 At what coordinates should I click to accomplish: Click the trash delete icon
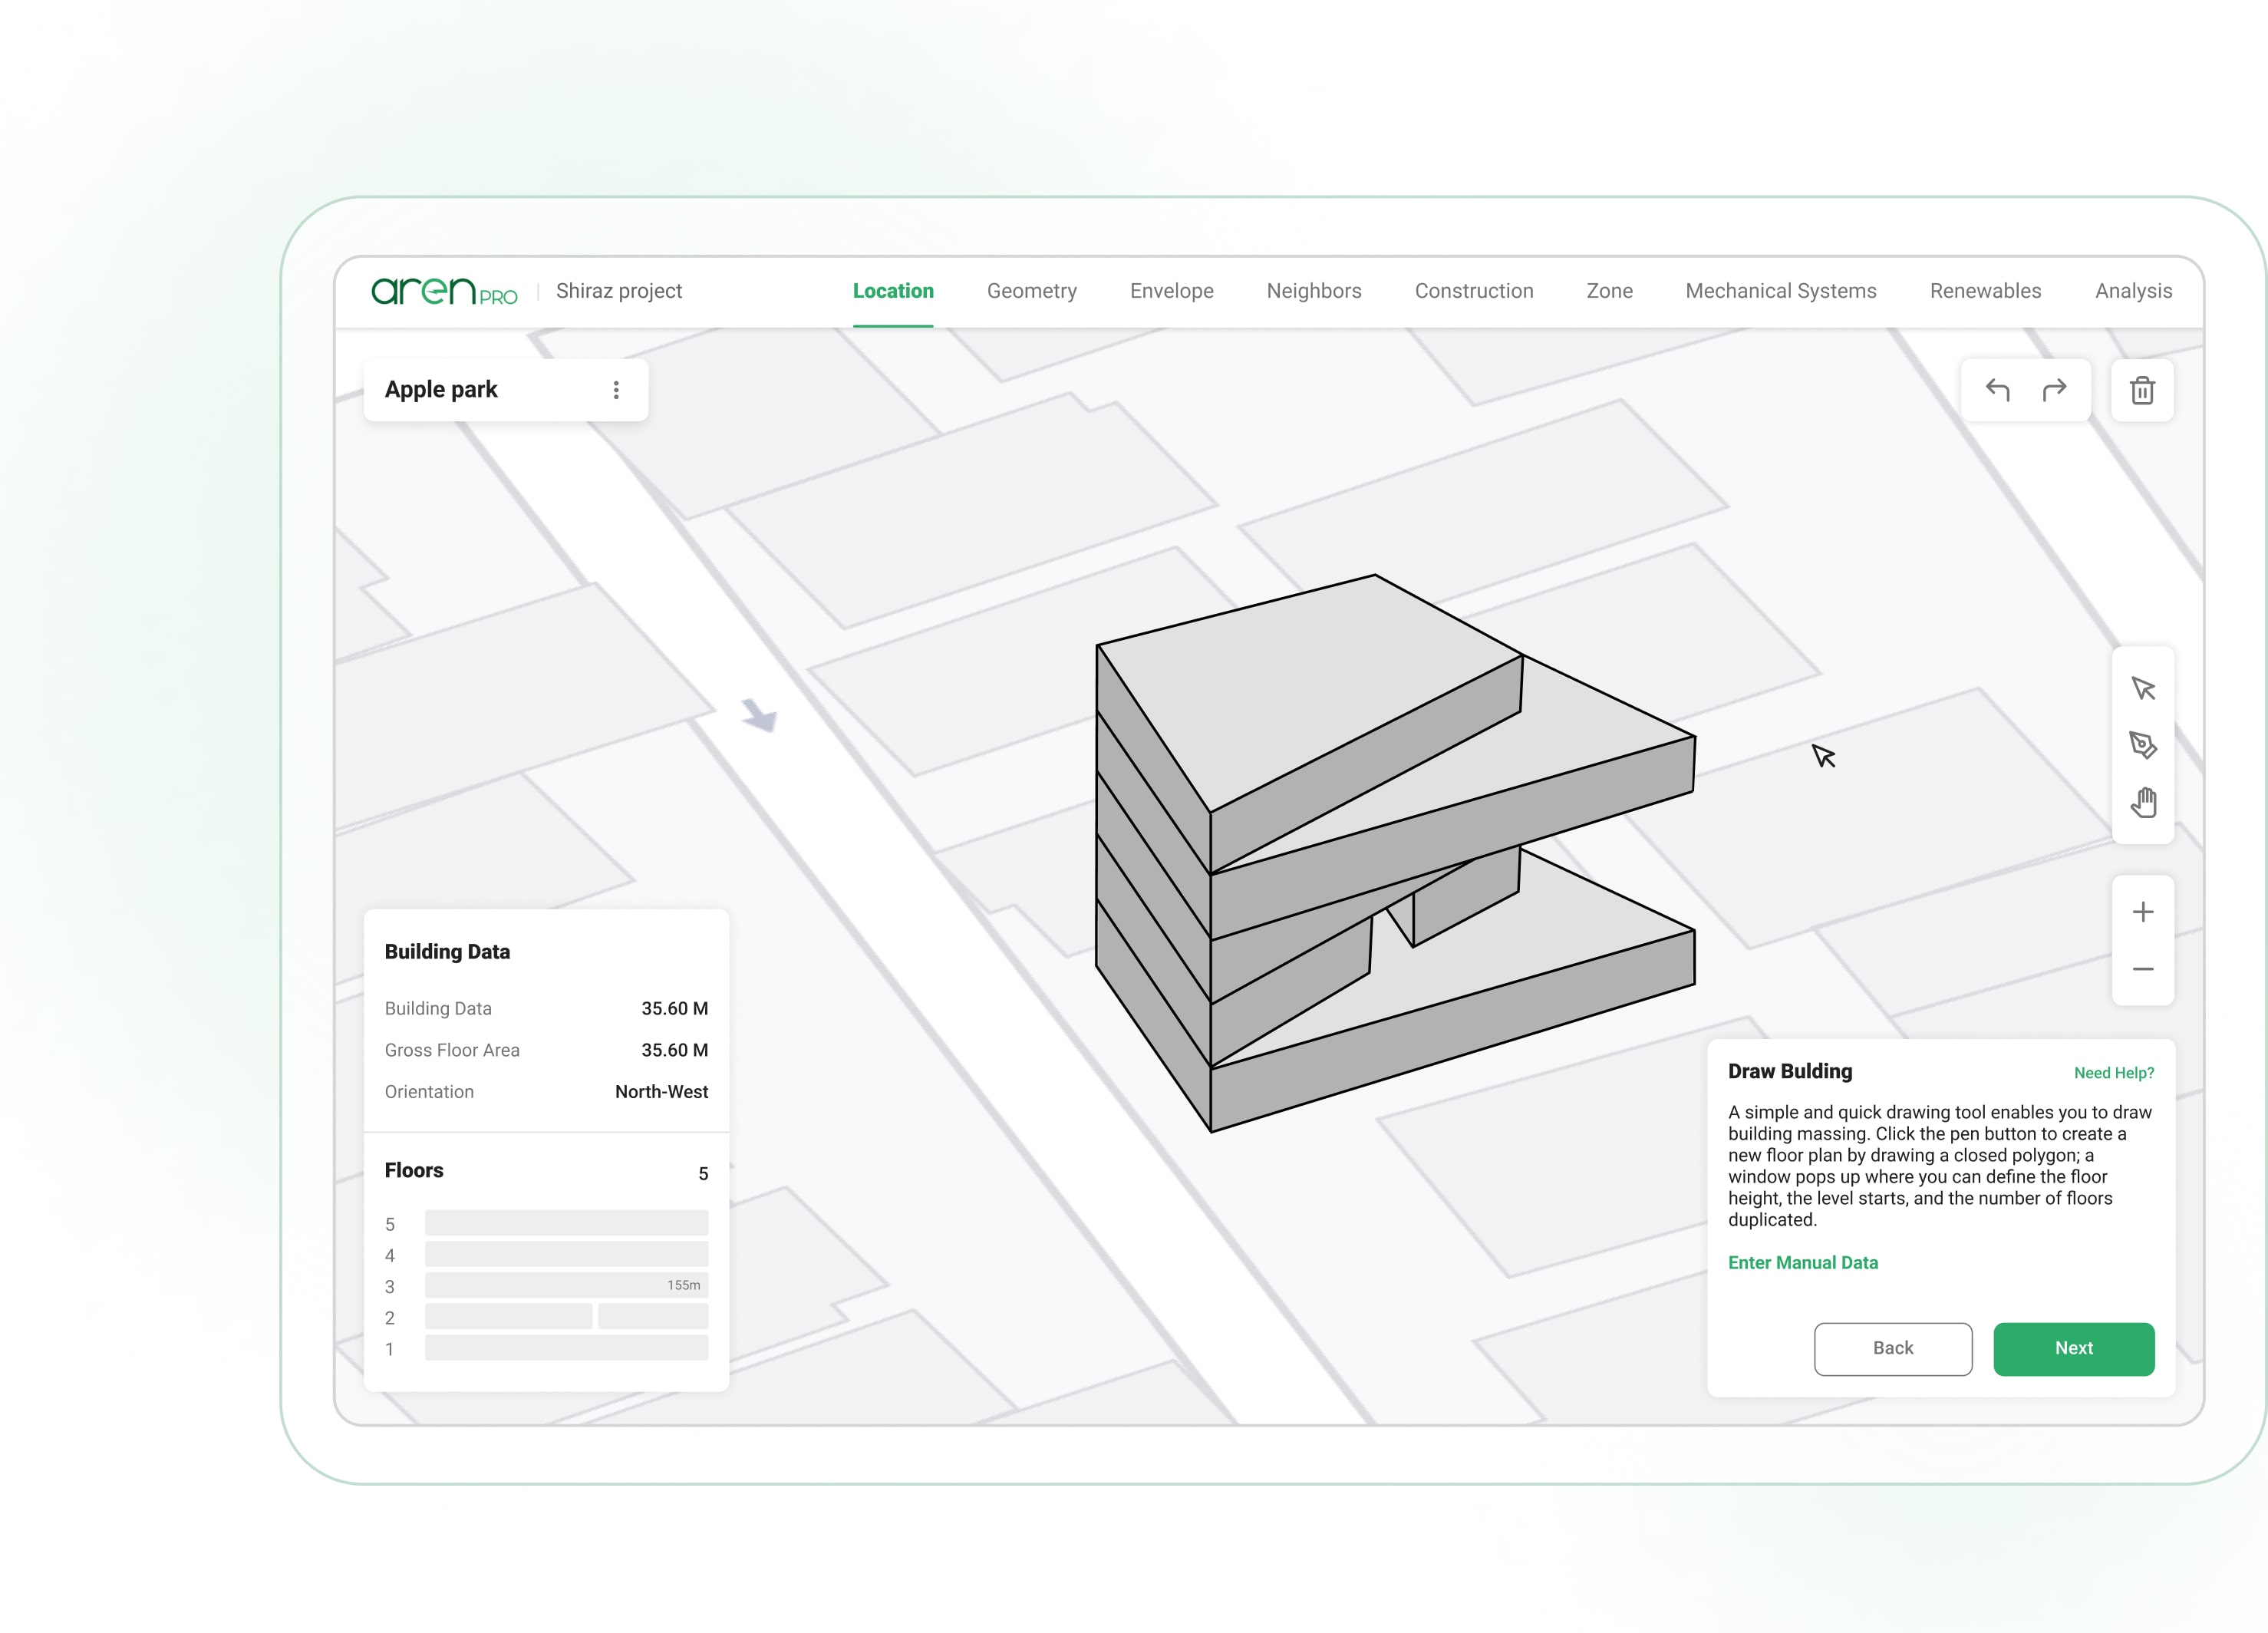point(2142,390)
